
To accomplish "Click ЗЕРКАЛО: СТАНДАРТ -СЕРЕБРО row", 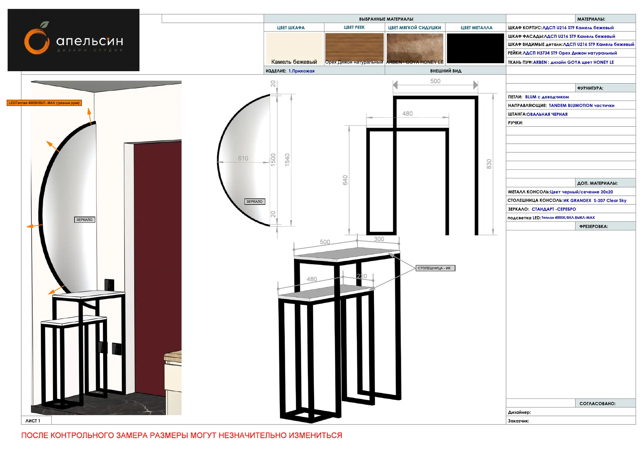I will pos(571,209).
